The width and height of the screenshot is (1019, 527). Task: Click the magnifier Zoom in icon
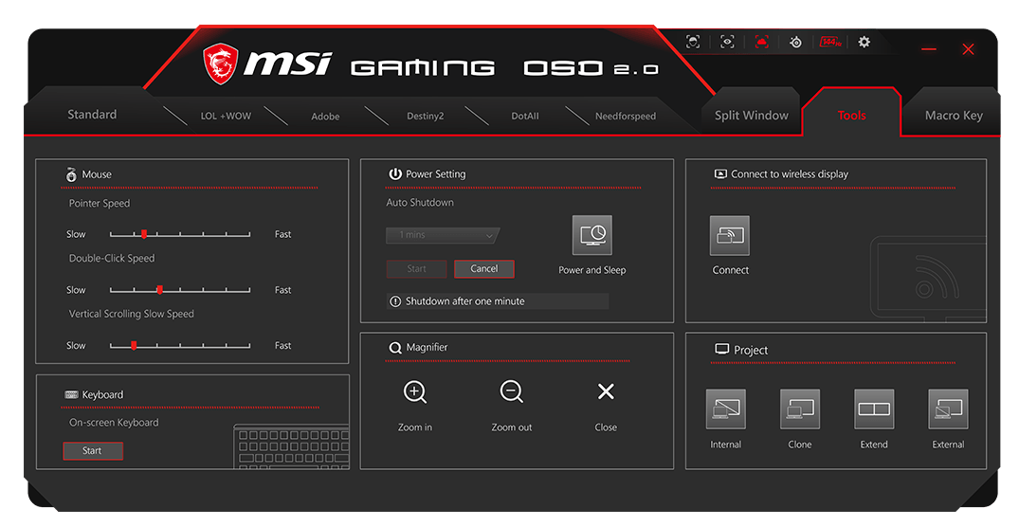click(415, 392)
